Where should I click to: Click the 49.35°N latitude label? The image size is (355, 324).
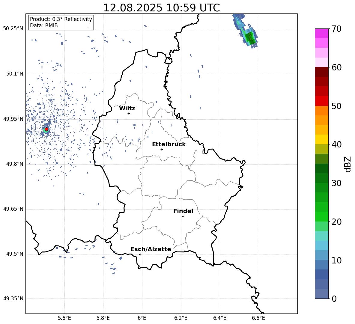(13, 299)
